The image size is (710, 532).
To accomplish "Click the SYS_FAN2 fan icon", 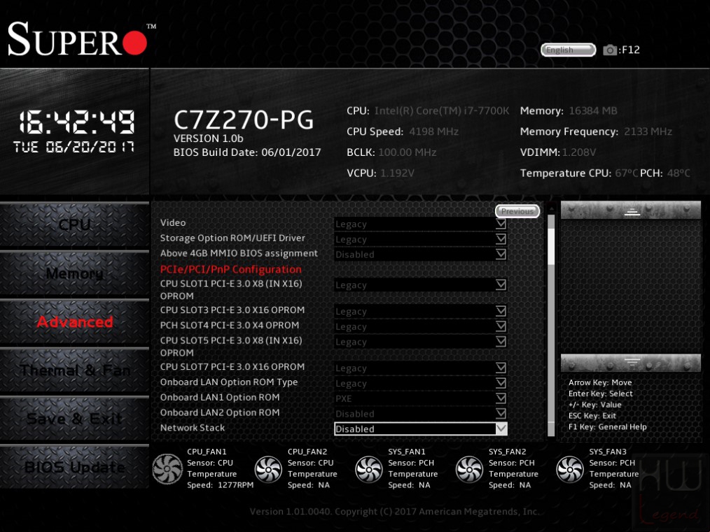I will tap(469, 468).
